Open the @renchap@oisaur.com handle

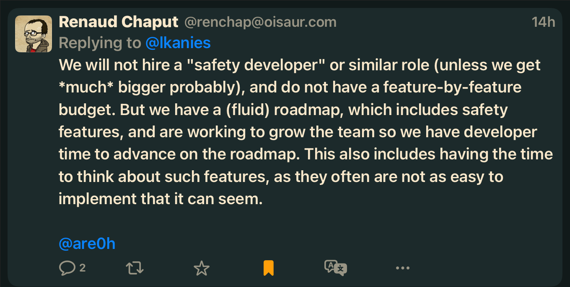tap(260, 22)
